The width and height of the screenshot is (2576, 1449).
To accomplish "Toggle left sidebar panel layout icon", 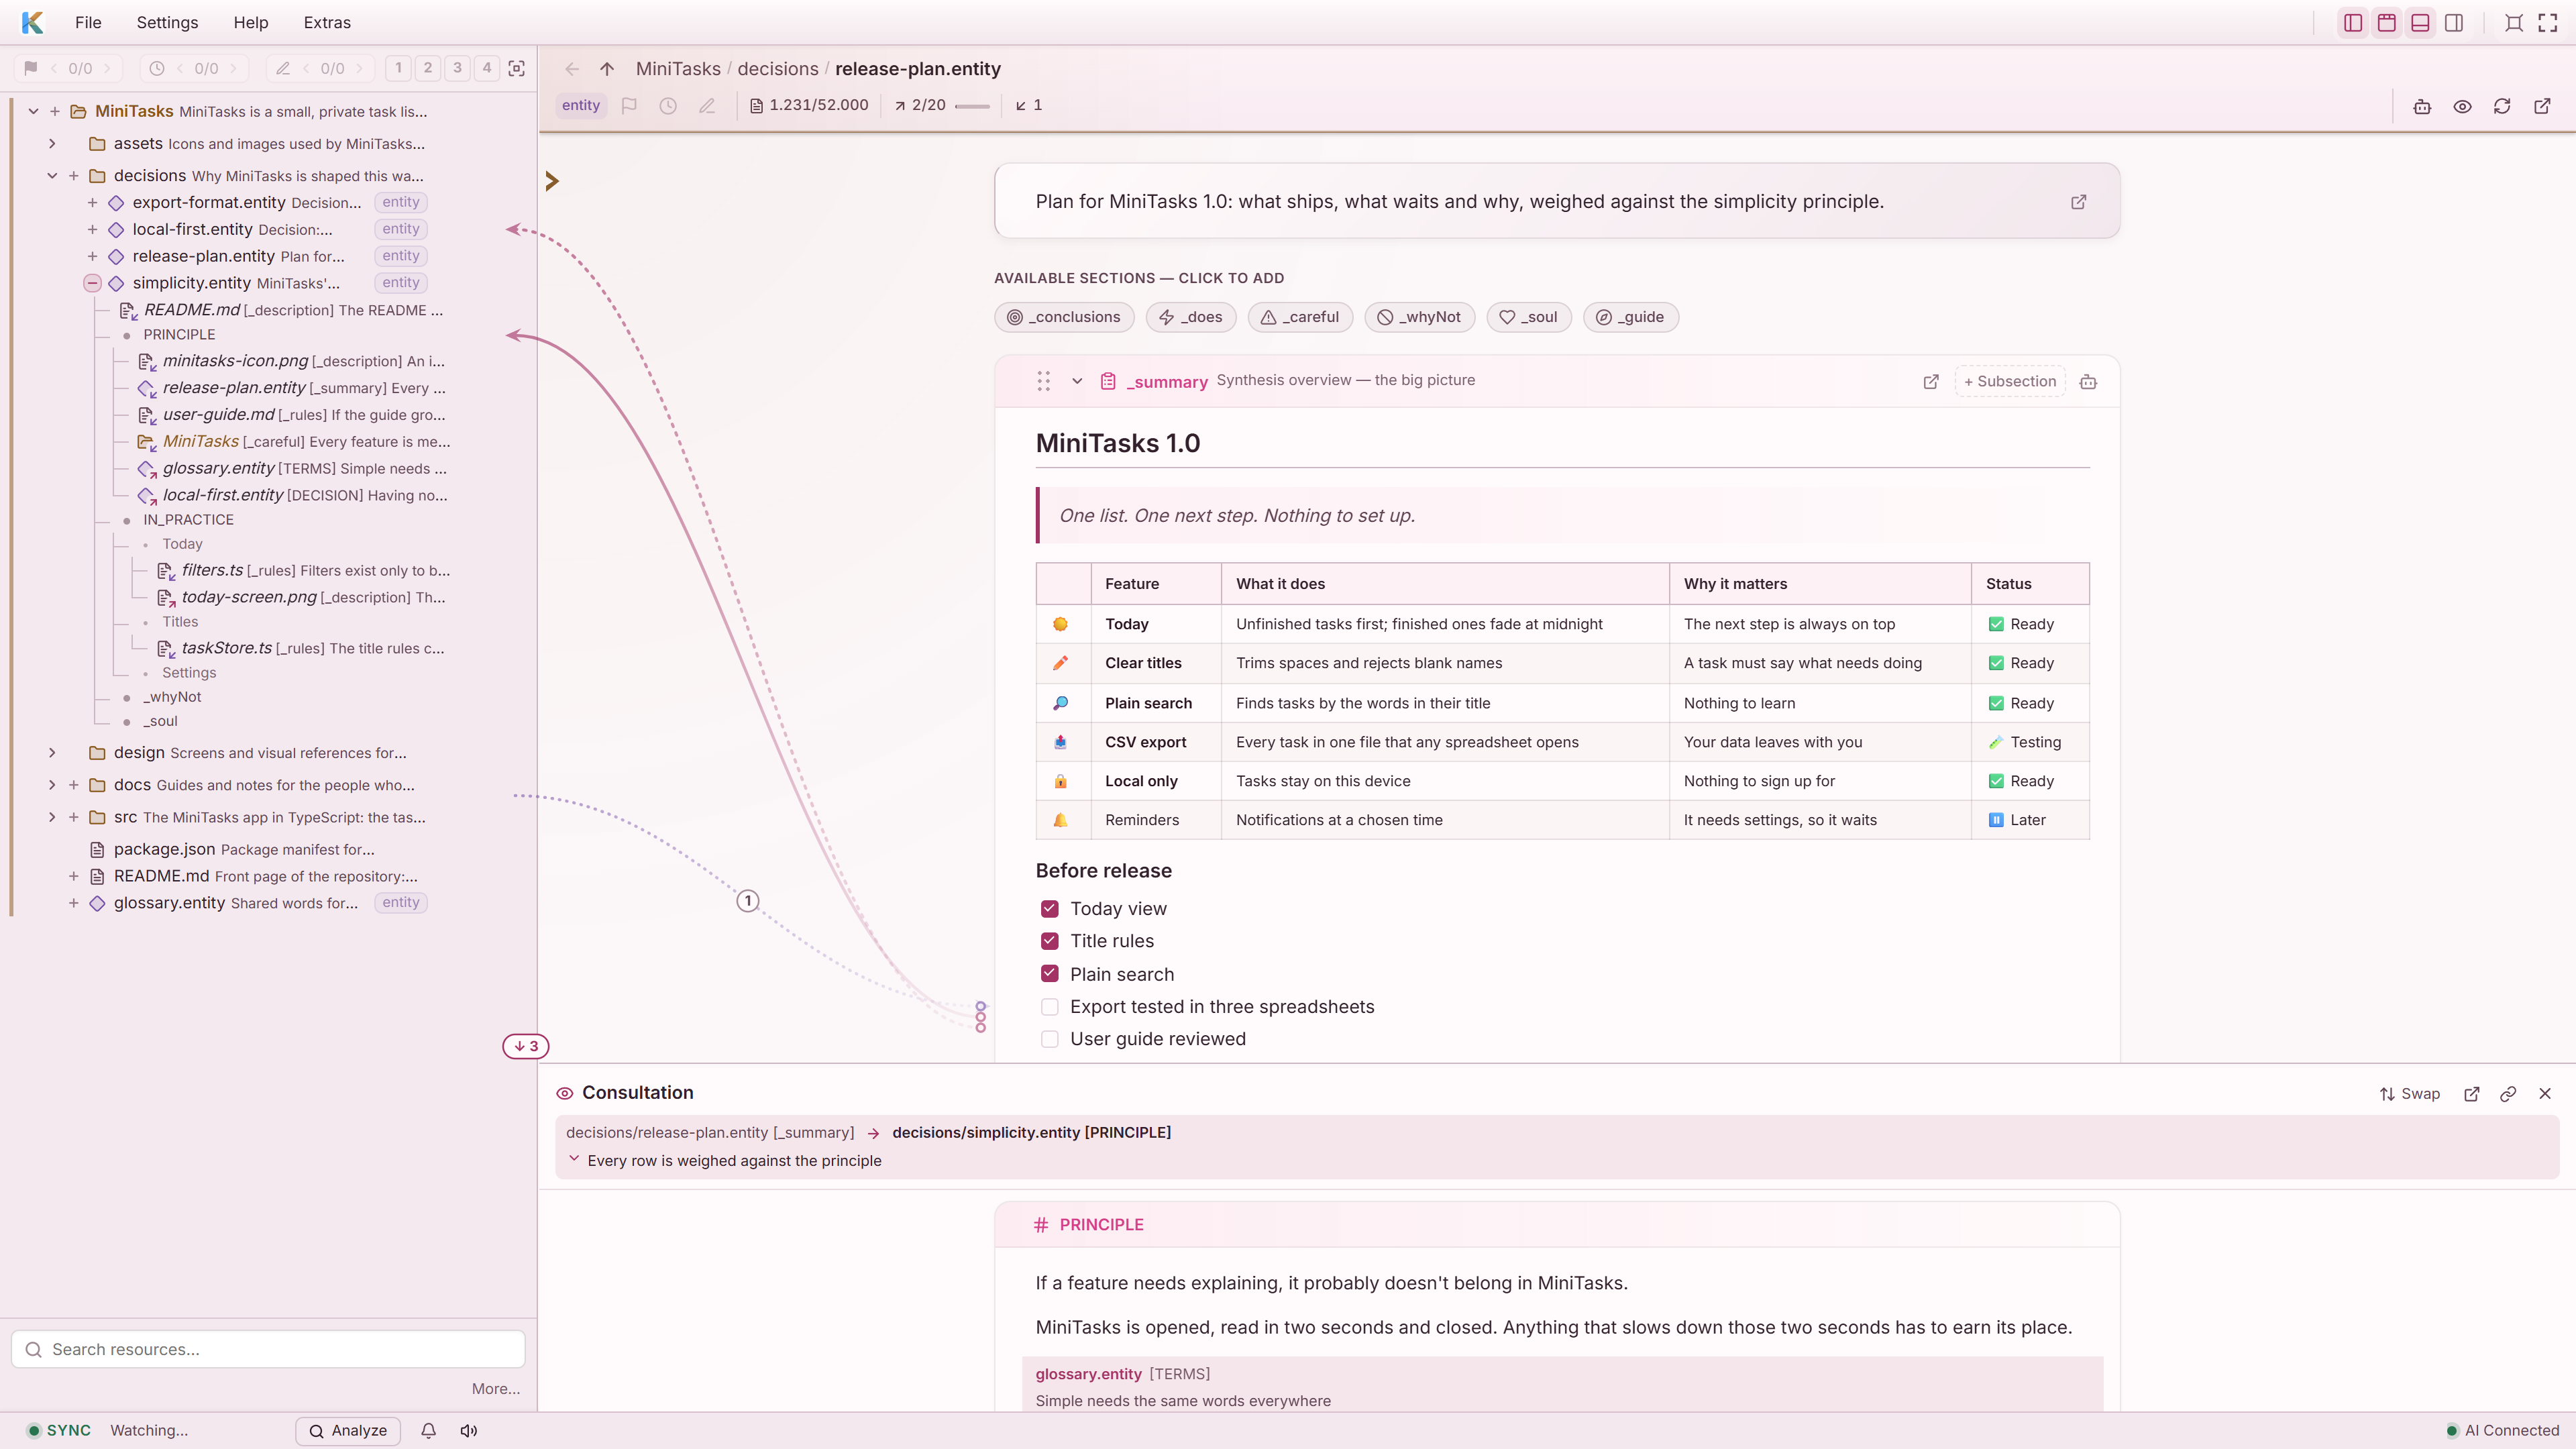I will click(2353, 22).
